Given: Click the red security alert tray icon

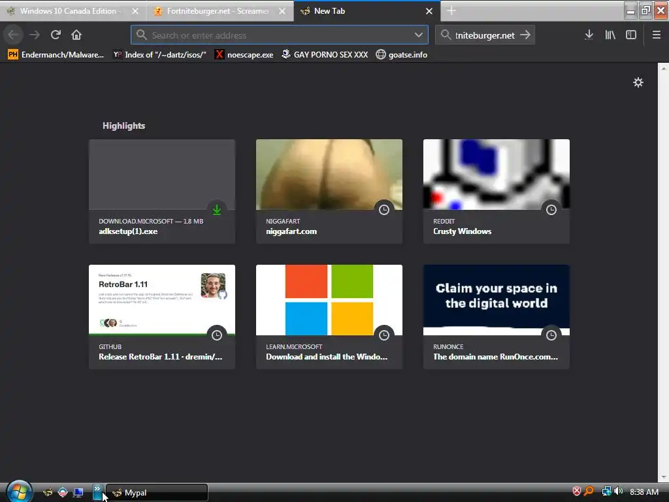Looking at the screenshot, I should (577, 491).
